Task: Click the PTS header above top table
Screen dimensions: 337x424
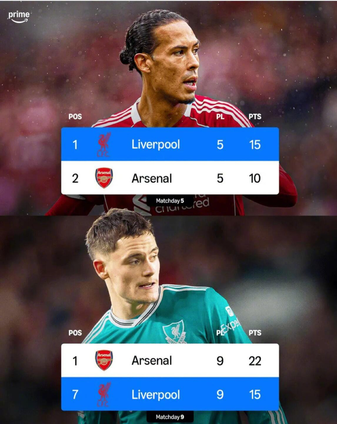Action: (x=255, y=117)
